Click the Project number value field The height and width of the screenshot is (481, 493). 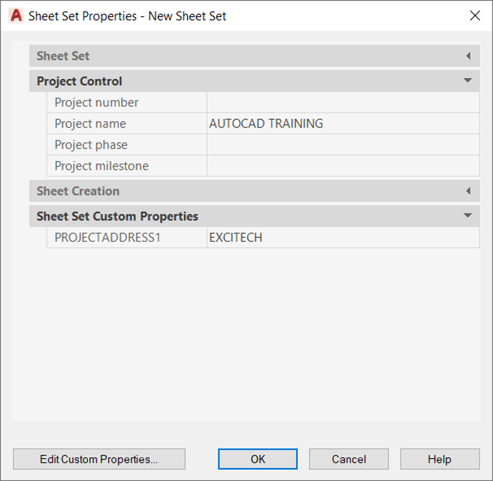(343, 103)
